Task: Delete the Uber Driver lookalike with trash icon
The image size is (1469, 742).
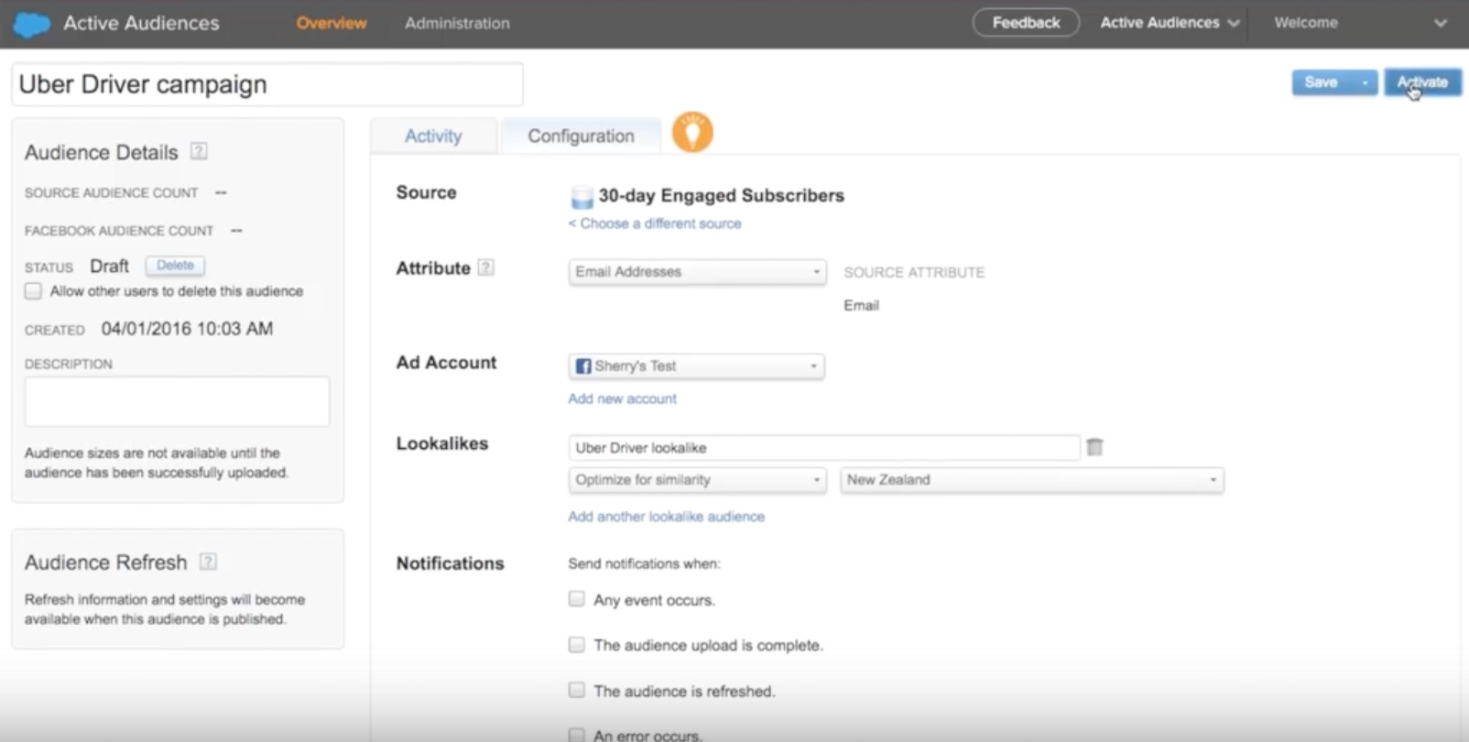Action: [1094, 447]
